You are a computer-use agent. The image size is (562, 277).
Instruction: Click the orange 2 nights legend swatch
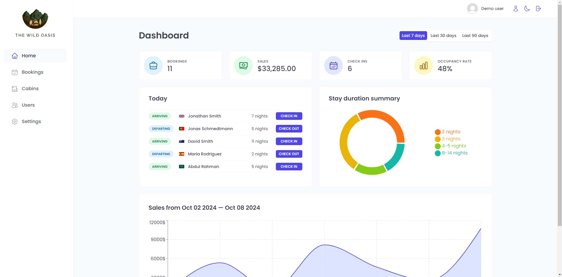pyautogui.click(x=438, y=132)
